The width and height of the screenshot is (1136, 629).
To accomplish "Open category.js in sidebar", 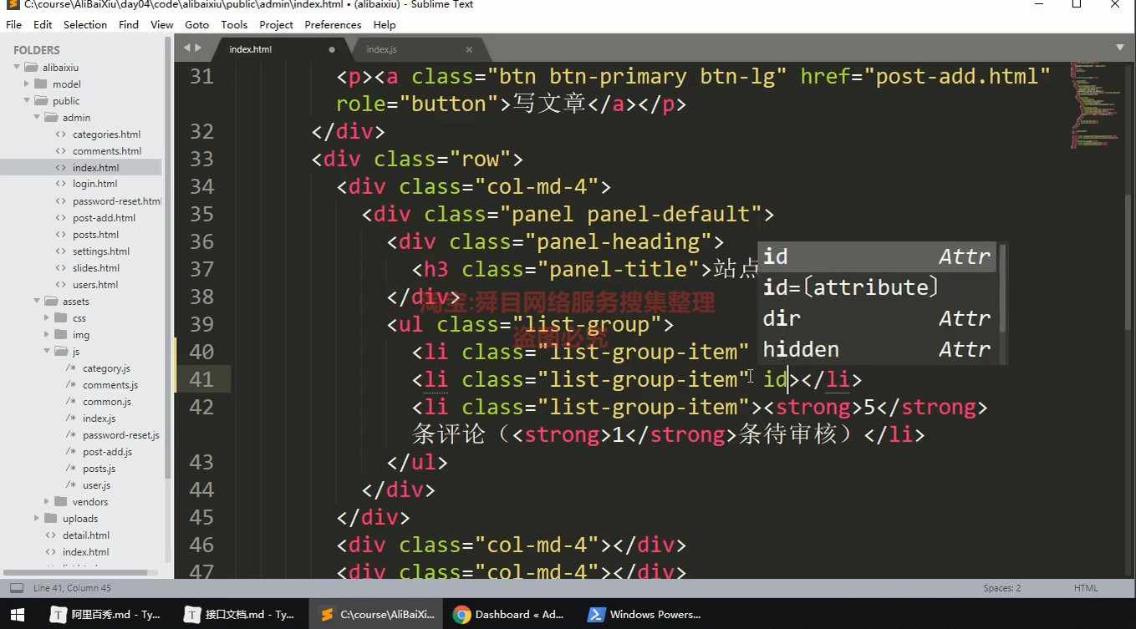I will 106,368.
